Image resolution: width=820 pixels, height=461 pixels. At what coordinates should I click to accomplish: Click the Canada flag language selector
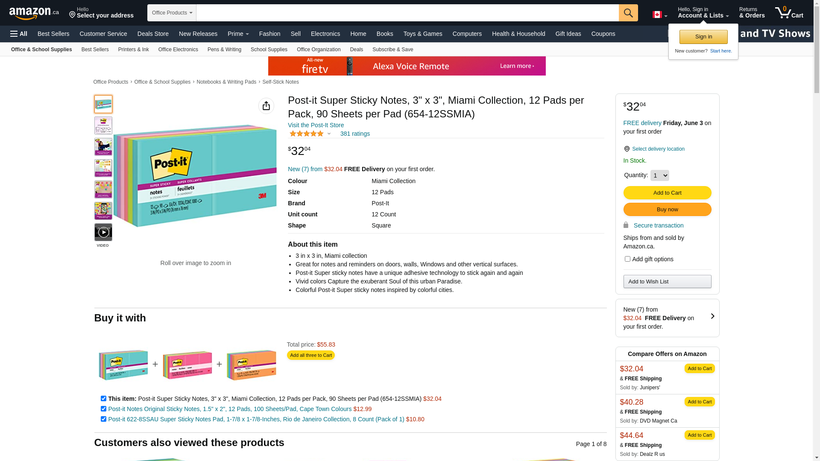click(x=659, y=15)
